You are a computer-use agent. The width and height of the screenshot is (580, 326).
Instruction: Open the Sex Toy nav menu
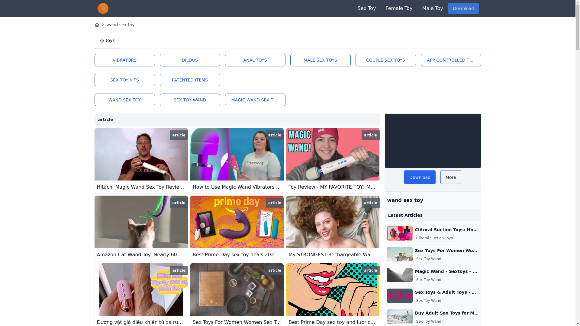(366, 8)
